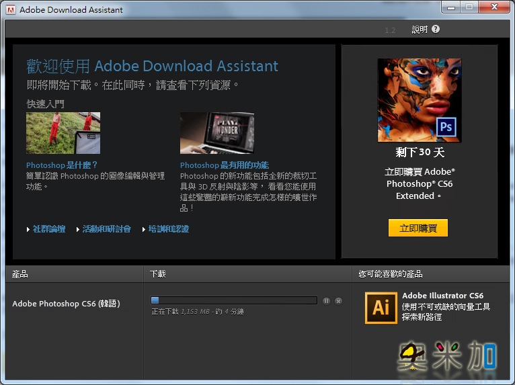Viewport: 515px width, 385px height.
Task: Click the arrow beside 社群論壇
Action: (x=28, y=229)
